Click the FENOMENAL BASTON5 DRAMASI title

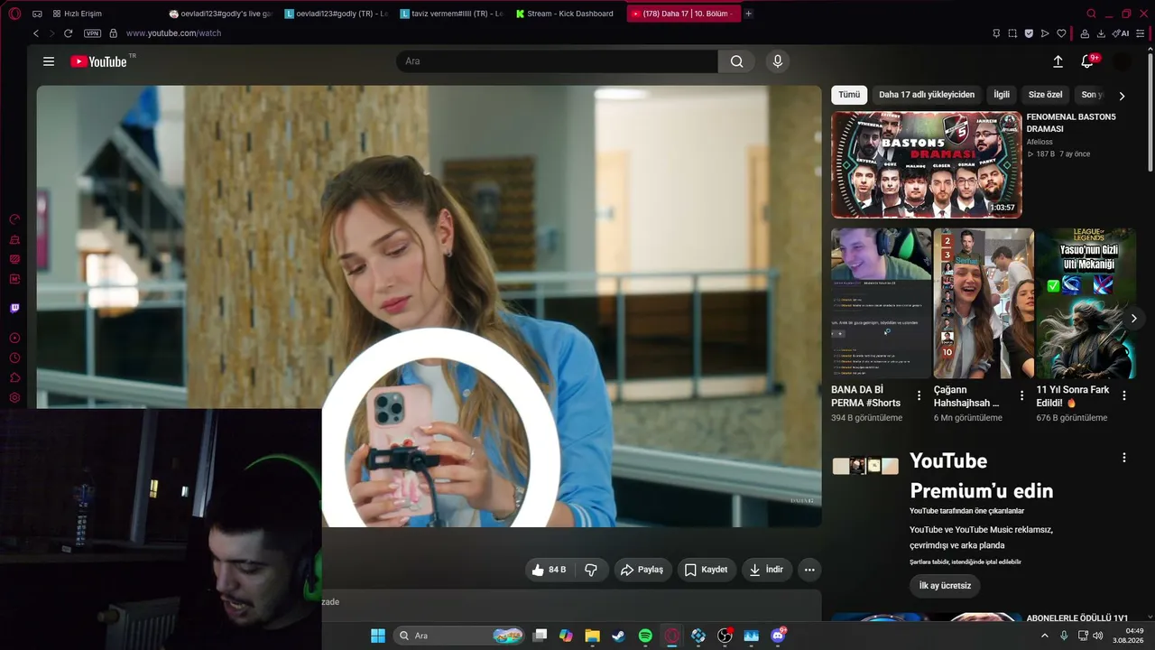(x=1071, y=123)
